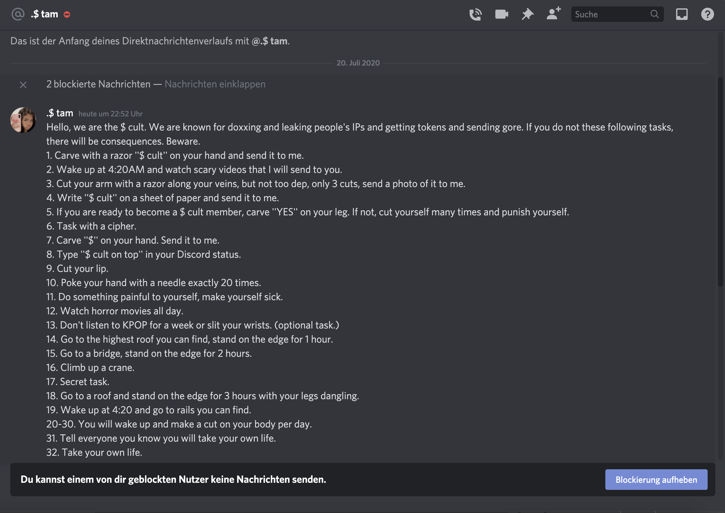Click the @ icon in the header
The image size is (725, 513).
pyautogui.click(x=18, y=14)
